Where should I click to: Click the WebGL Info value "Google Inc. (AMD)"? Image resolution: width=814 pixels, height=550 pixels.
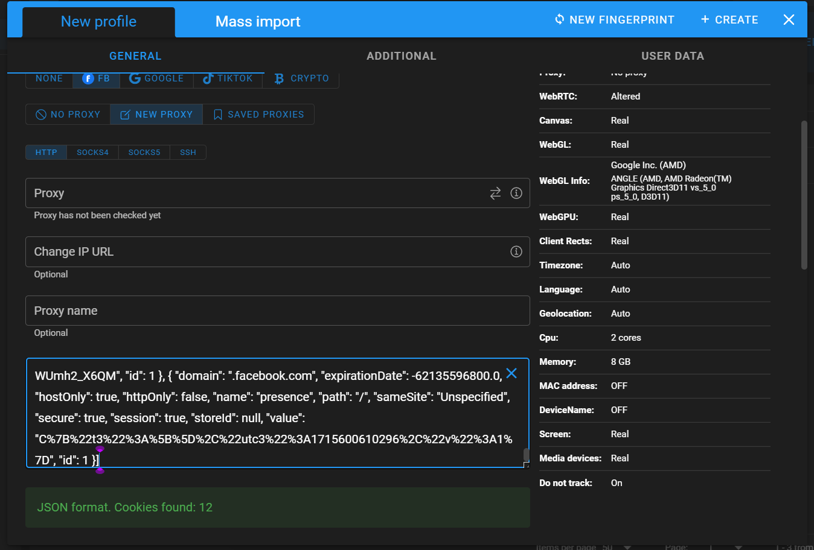tap(649, 165)
